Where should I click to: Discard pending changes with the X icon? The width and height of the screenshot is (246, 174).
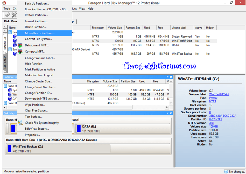tap(14, 15)
